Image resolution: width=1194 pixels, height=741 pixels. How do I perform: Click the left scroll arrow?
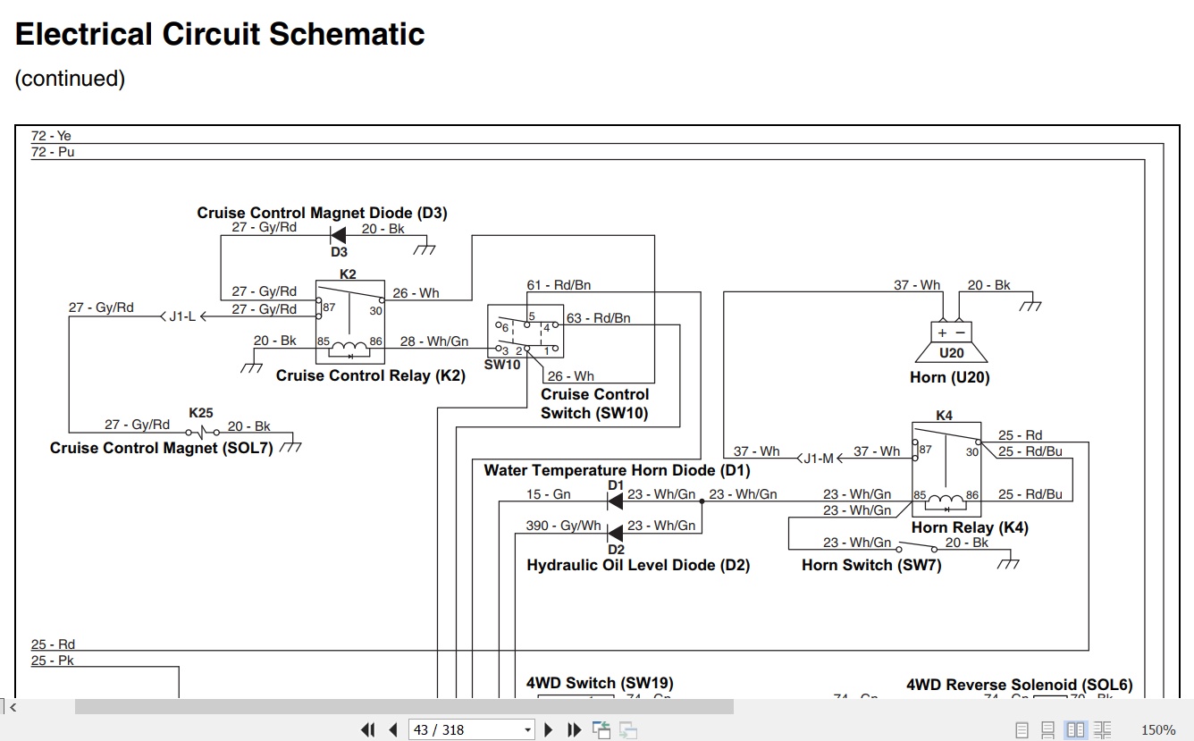point(13,707)
